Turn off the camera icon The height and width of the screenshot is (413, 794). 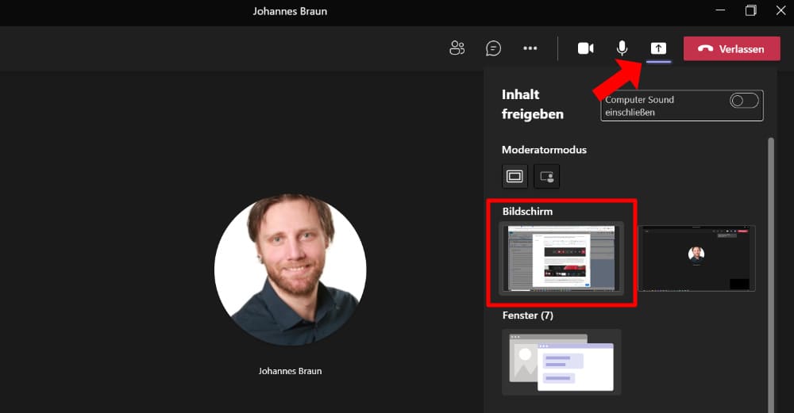pos(585,48)
